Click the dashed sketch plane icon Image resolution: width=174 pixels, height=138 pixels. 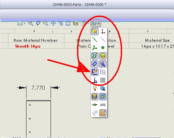pyautogui.click(x=103, y=72)
